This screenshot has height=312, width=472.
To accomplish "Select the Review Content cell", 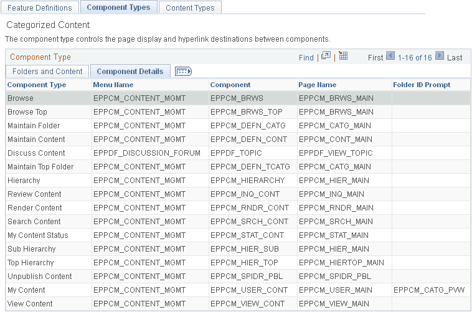I will click(x=49, y=194).
